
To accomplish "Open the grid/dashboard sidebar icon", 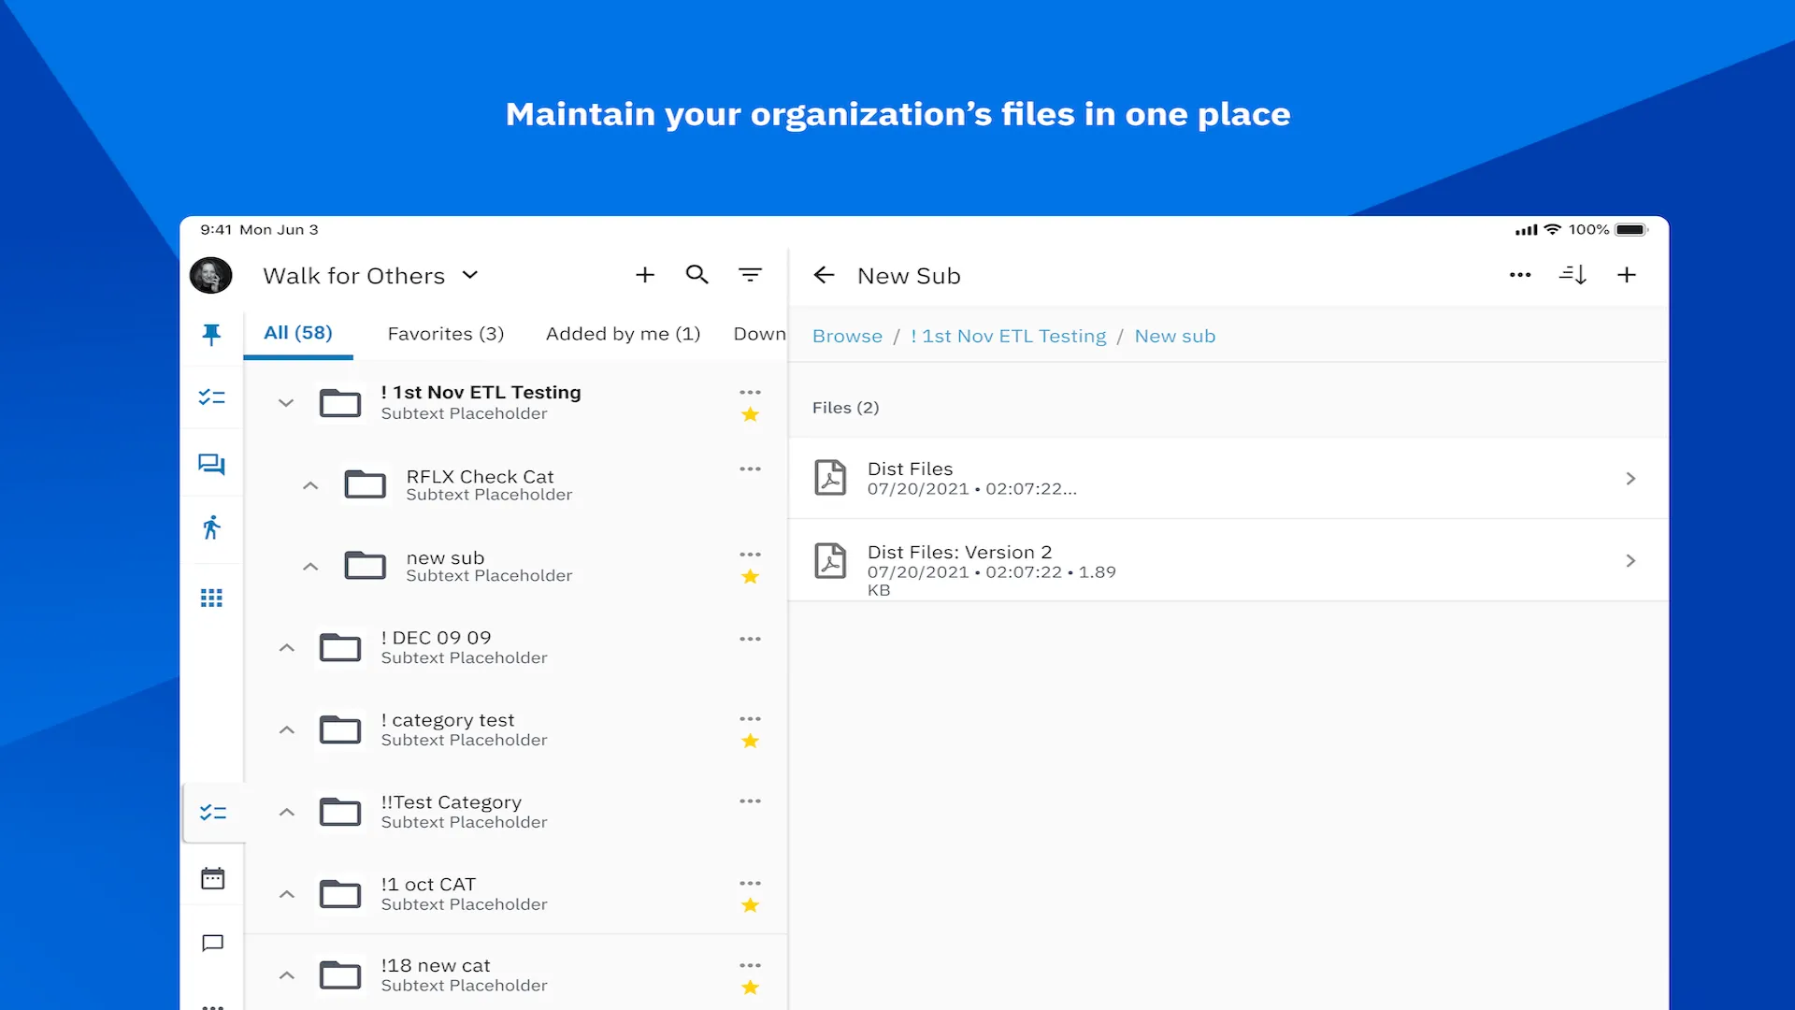I will (212, 599).
